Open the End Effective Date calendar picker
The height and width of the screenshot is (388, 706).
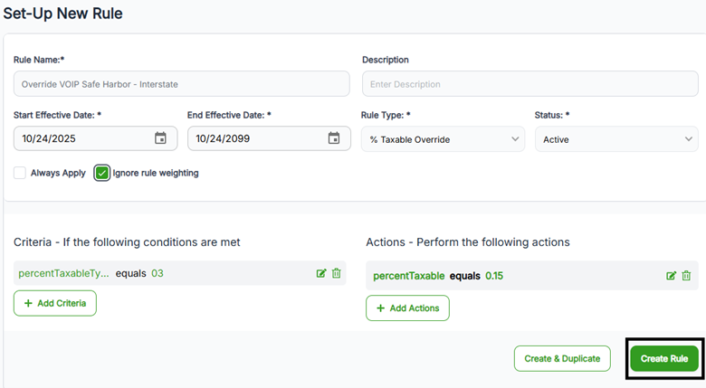pos(334,138)
